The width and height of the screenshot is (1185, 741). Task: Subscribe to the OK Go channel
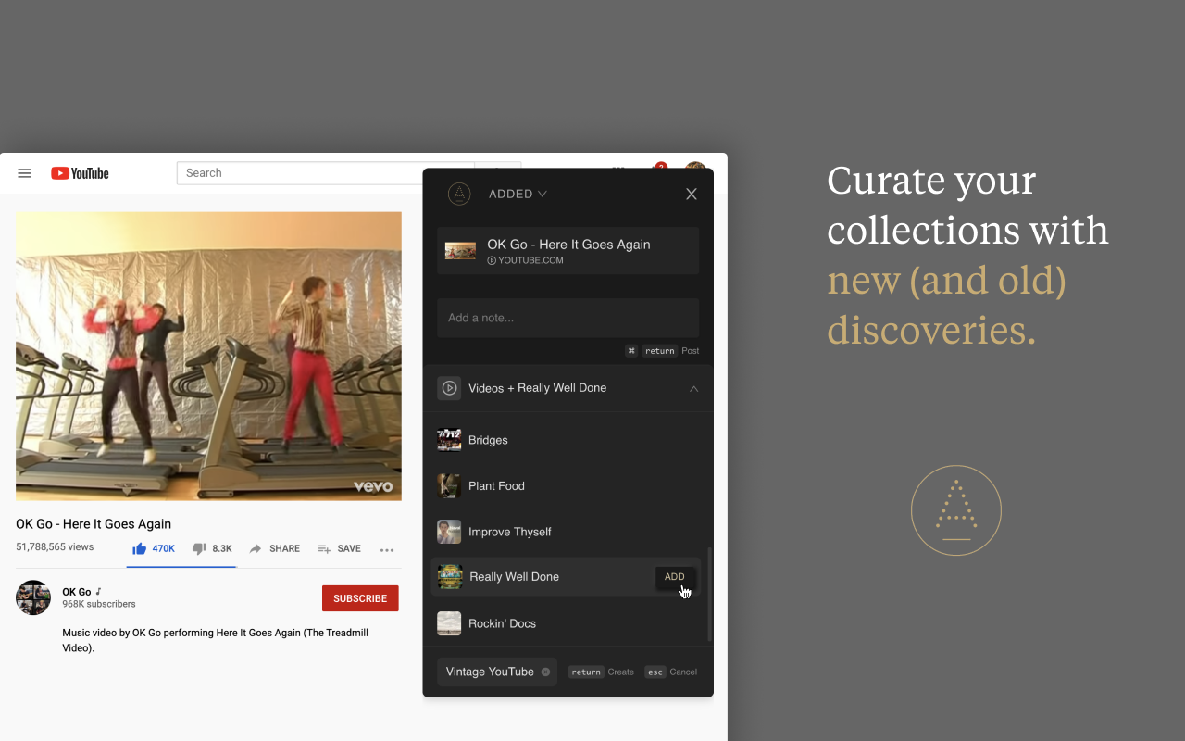pos(360,598)
